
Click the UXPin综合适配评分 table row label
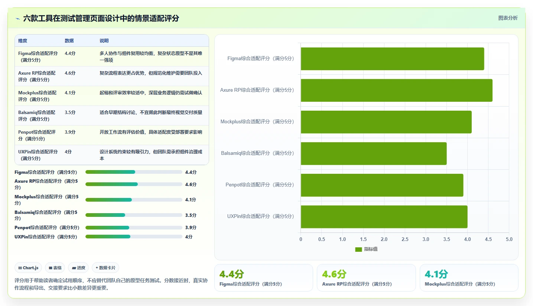point(38,155)
